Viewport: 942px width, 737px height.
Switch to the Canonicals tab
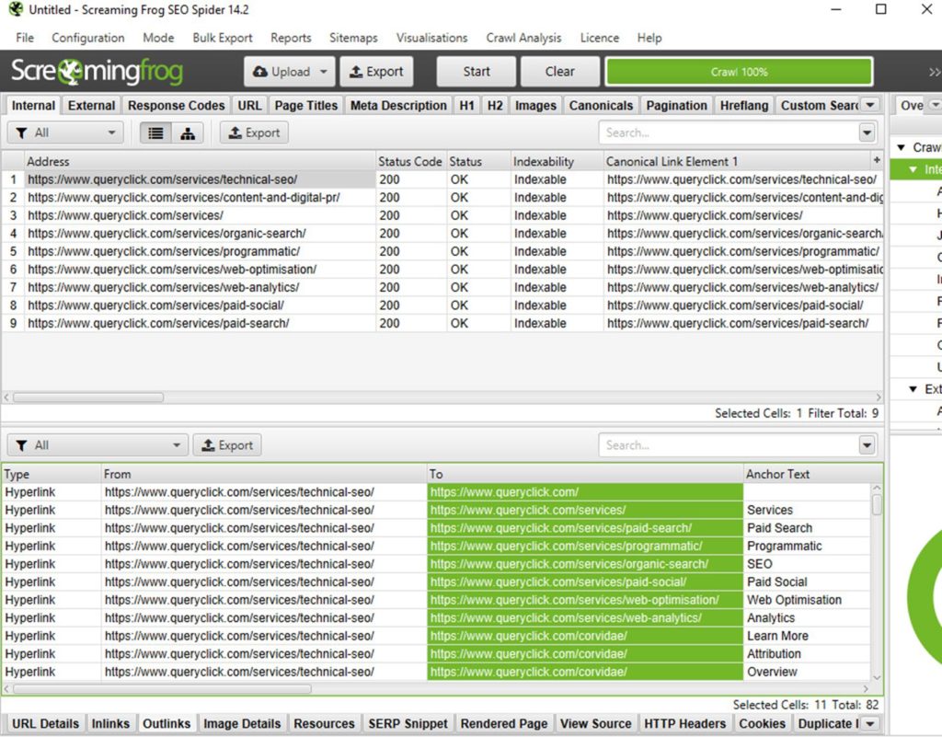[x=601, y=106]
